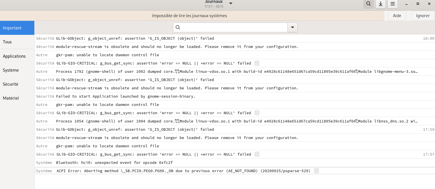Switch to the Applications category

tap(17, 56)
